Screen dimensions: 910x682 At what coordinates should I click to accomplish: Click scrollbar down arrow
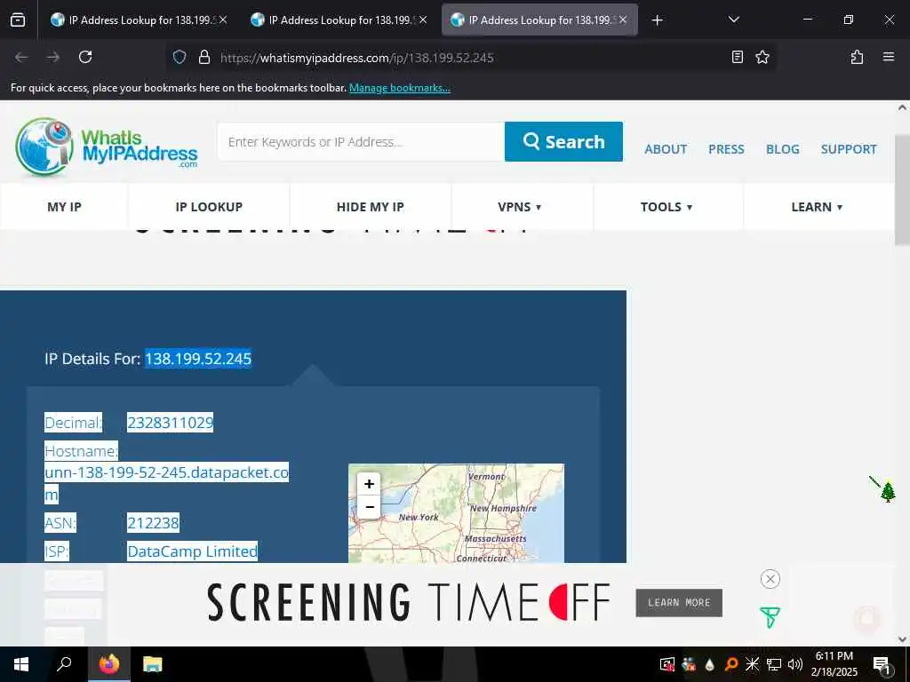(x=903, y=639)
